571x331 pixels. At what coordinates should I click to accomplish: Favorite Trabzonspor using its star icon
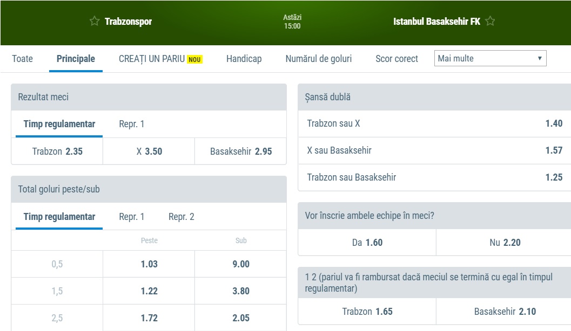coord(95,22)
